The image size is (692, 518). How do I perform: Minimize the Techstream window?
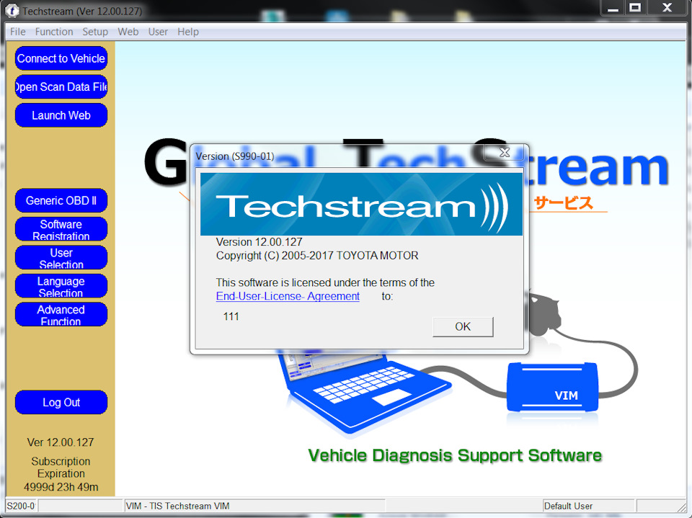point(613,7)
